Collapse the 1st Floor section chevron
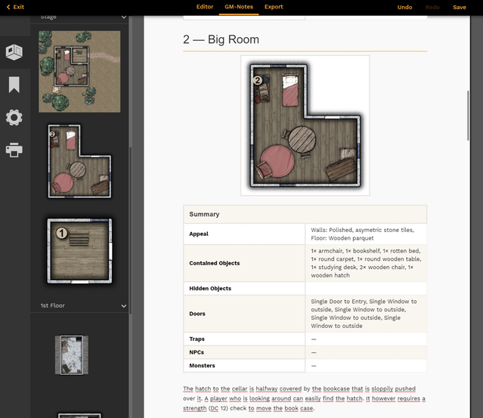This screenshot has width=483, height=418. (x=124, y=306)
